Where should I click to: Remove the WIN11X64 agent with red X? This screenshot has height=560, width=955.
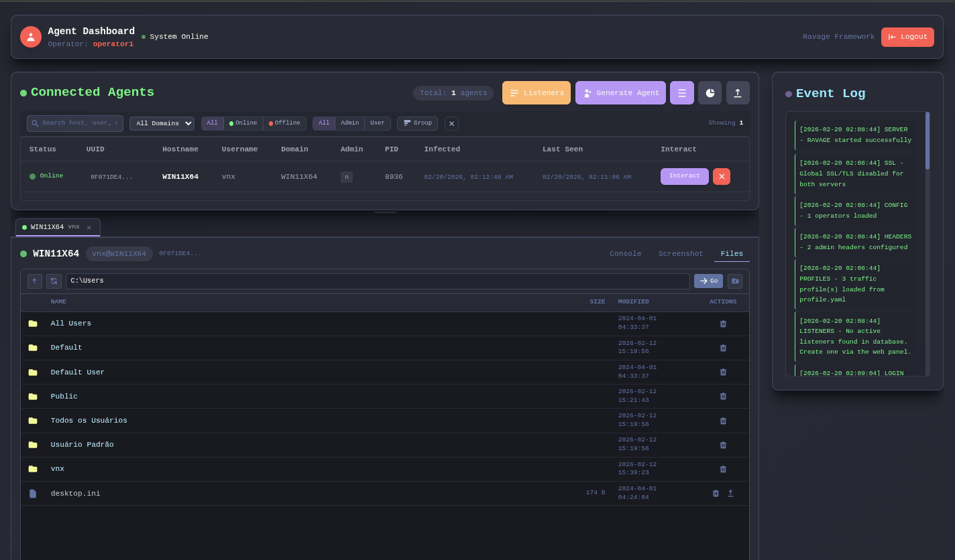click(x=722, y=177)
